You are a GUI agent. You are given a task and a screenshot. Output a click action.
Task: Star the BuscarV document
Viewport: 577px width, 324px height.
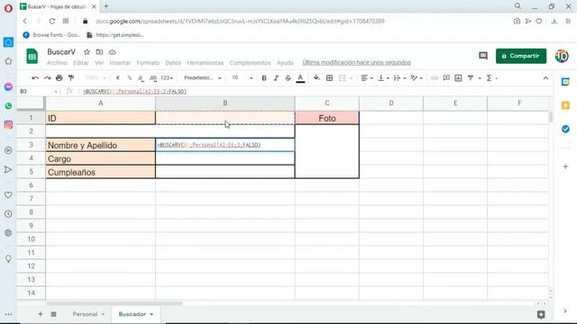[x=87, y=52]
